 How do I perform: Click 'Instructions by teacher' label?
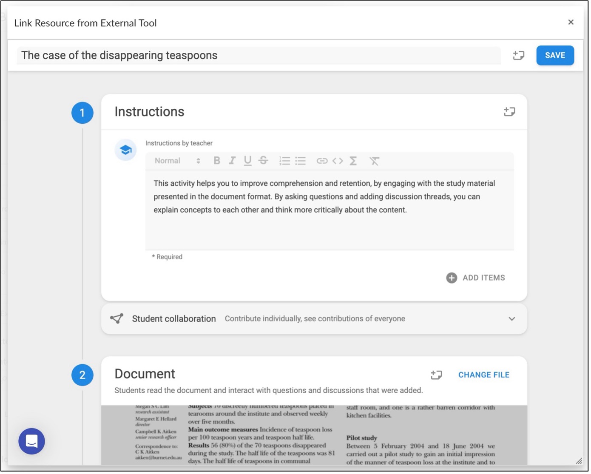click(x=179, y=143)
